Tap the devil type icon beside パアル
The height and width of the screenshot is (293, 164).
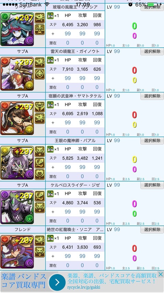40,152
